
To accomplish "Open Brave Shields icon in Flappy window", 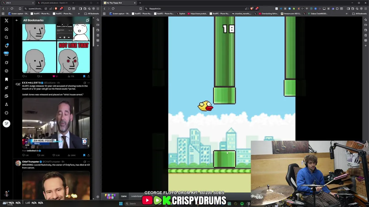I will (252, 9).
